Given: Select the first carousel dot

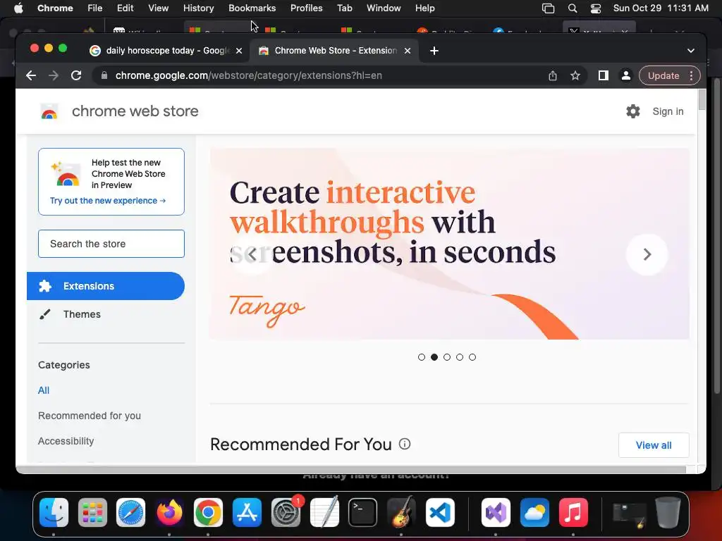Looking at the screenshot, I should click(x=422, y=357).
